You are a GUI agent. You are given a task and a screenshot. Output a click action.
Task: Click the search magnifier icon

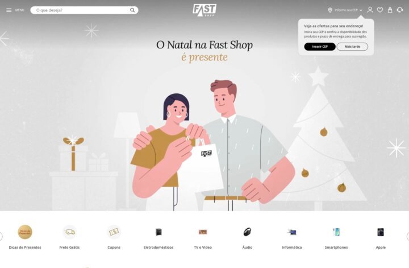[132, 10]
